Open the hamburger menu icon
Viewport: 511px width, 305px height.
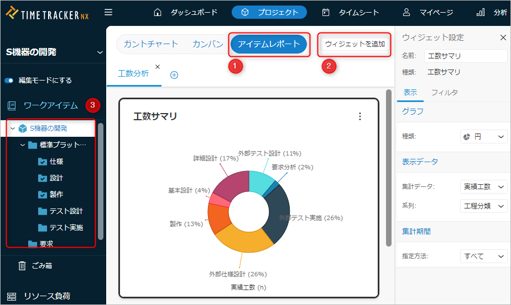pos(108,12)
